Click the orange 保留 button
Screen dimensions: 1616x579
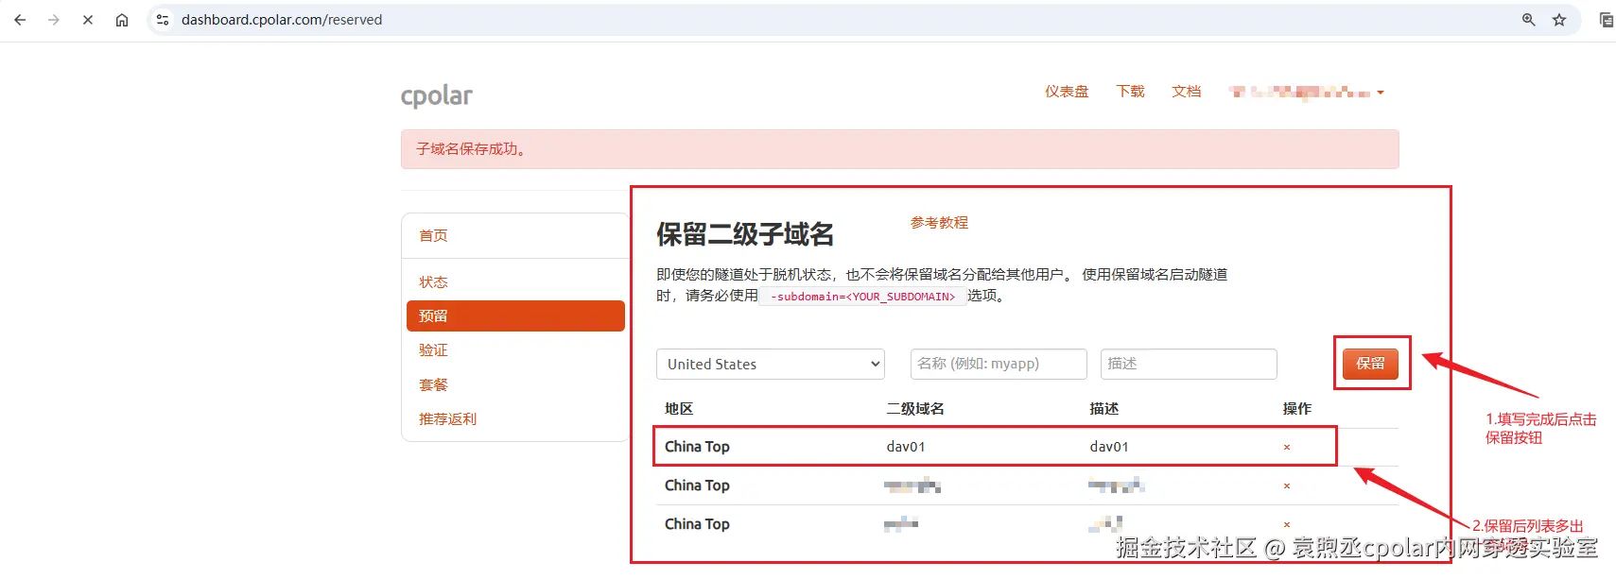1370,363
